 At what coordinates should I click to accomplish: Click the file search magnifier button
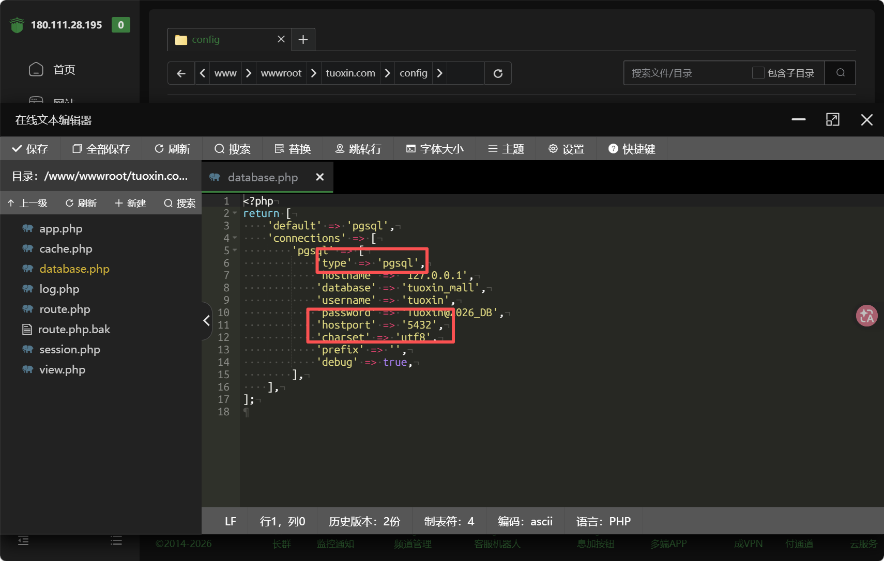click(x=841, y=73)
